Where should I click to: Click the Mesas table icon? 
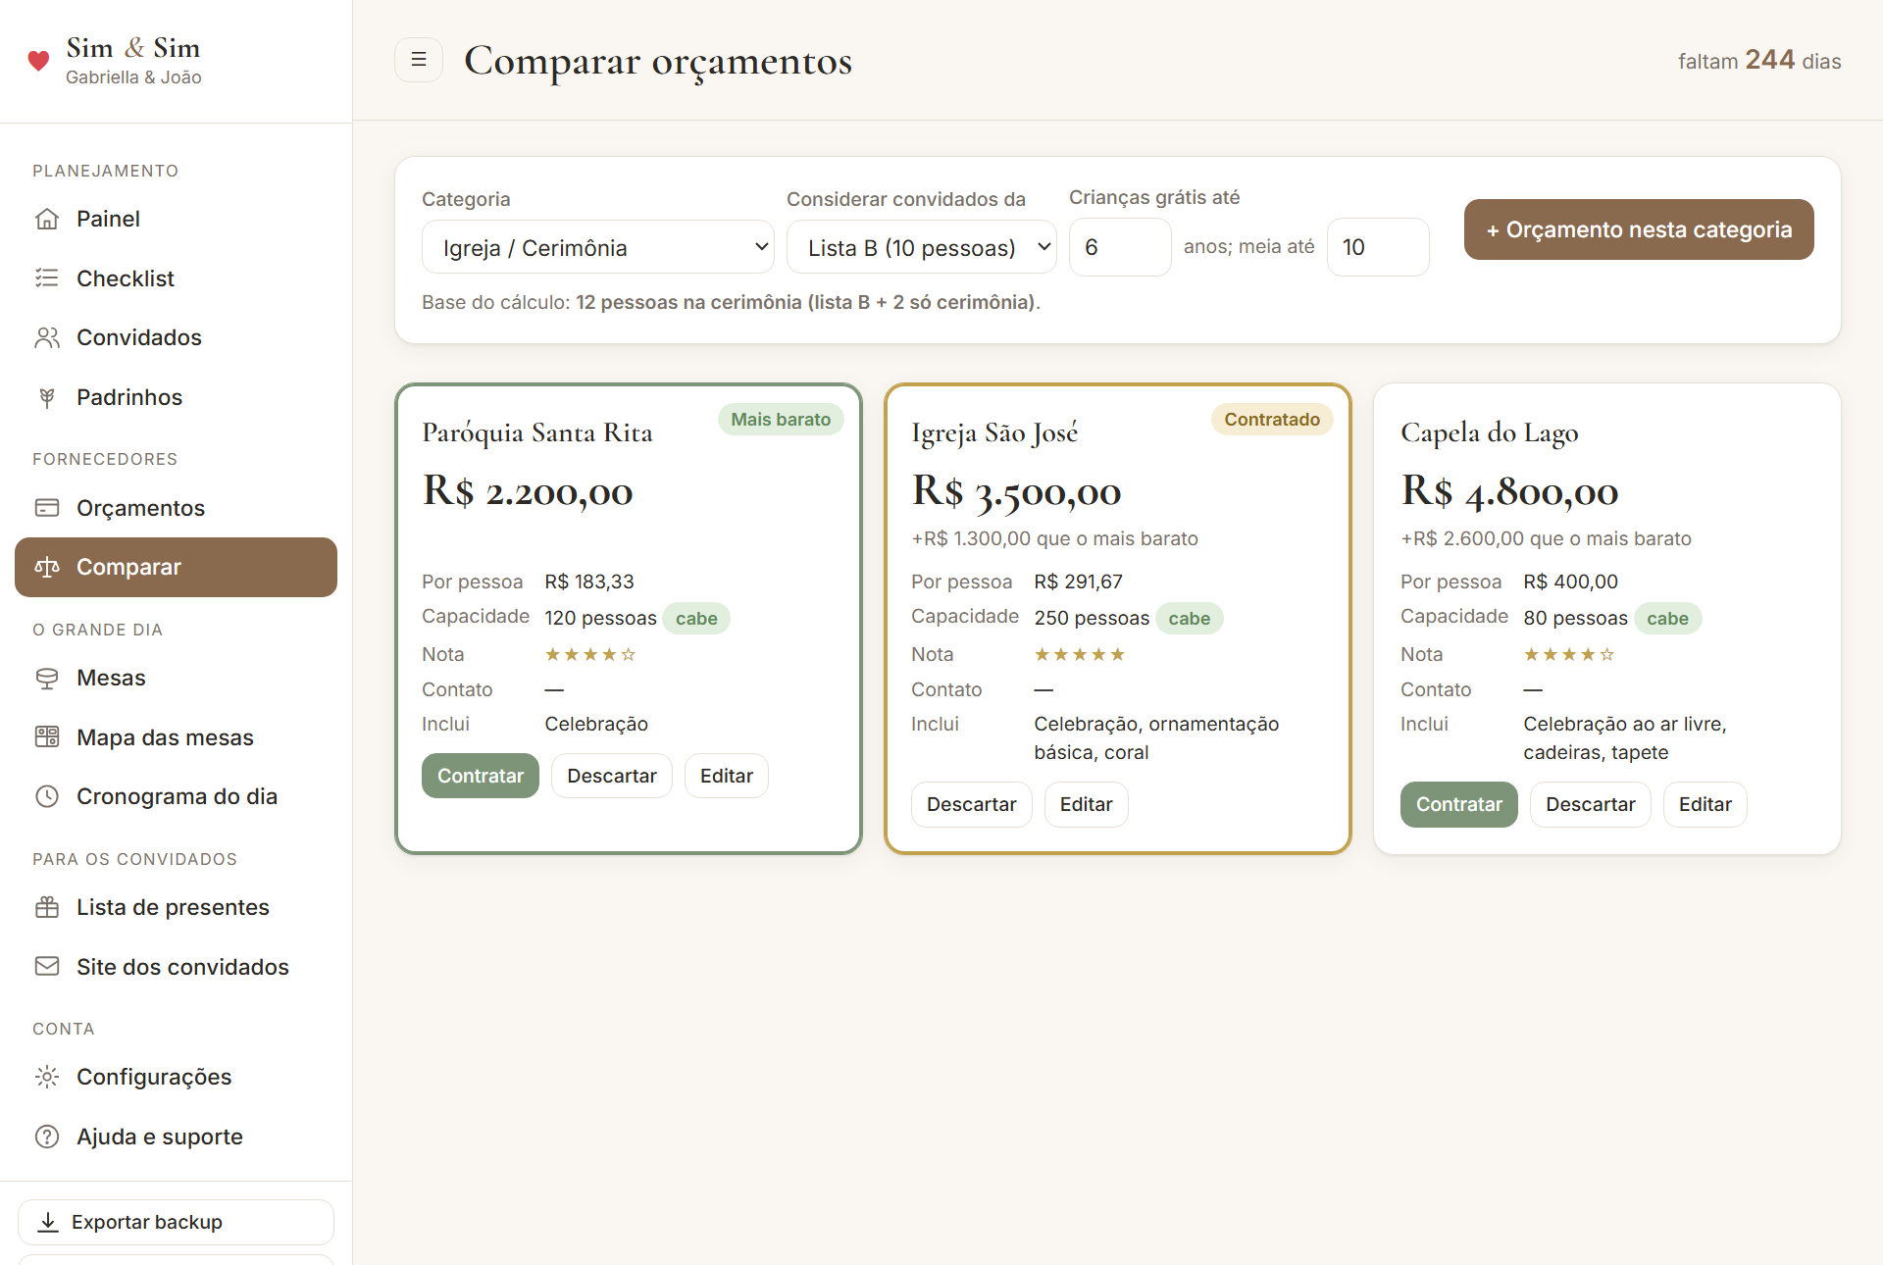(47, 678)
